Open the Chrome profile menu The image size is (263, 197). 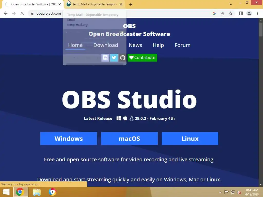(x=249, y=13)
